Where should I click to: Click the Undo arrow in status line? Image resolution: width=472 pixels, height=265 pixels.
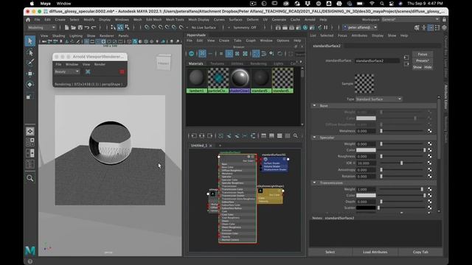click(87, 27)
